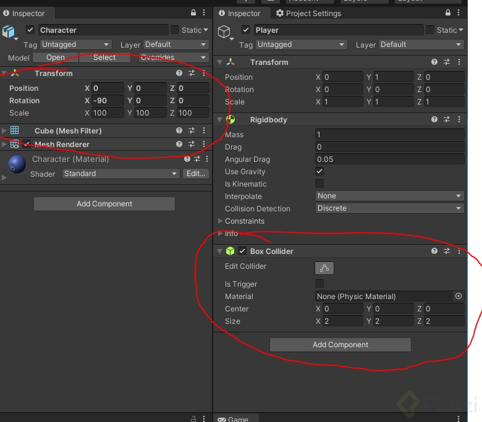This screenshot has width=482, height=422.
Task: Click shader Edit button
Action: tap(196, 174)
